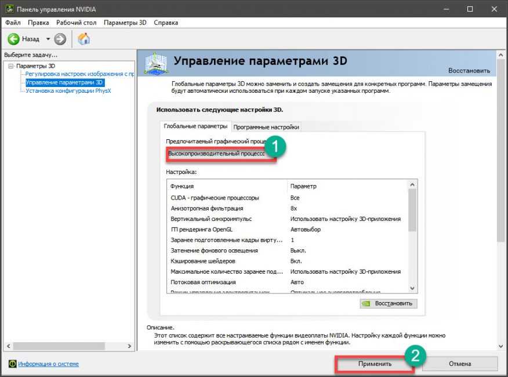Click the Forward arrow icon in toolbar
Viewport: 508px width, 377px height.
click(x=60, y=39)
